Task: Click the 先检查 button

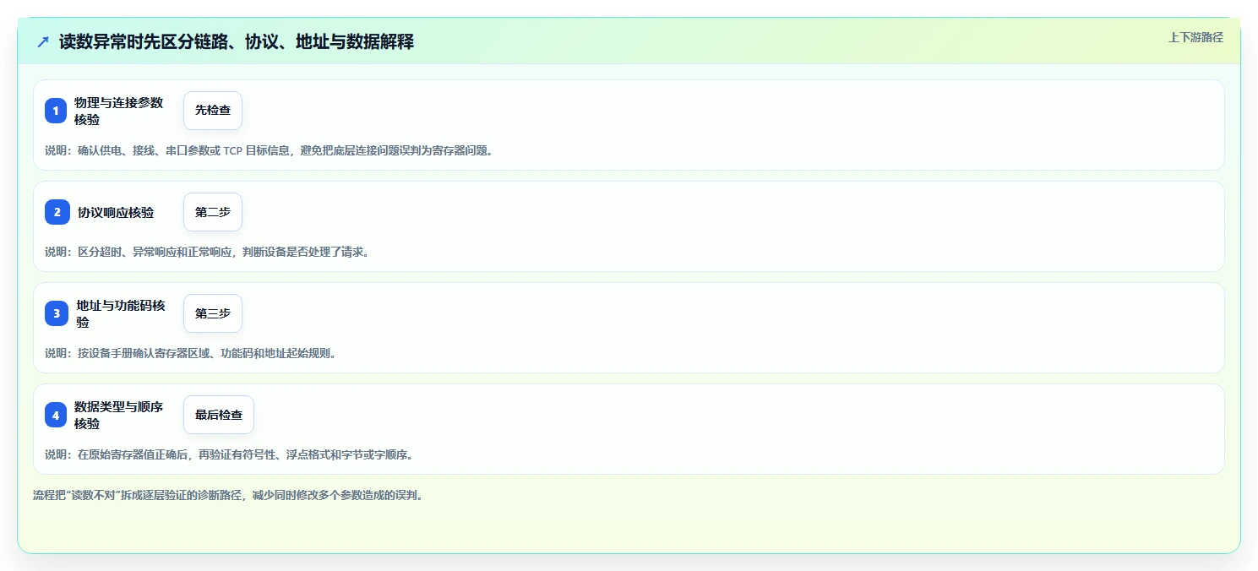Action: [x=213, y=111]
